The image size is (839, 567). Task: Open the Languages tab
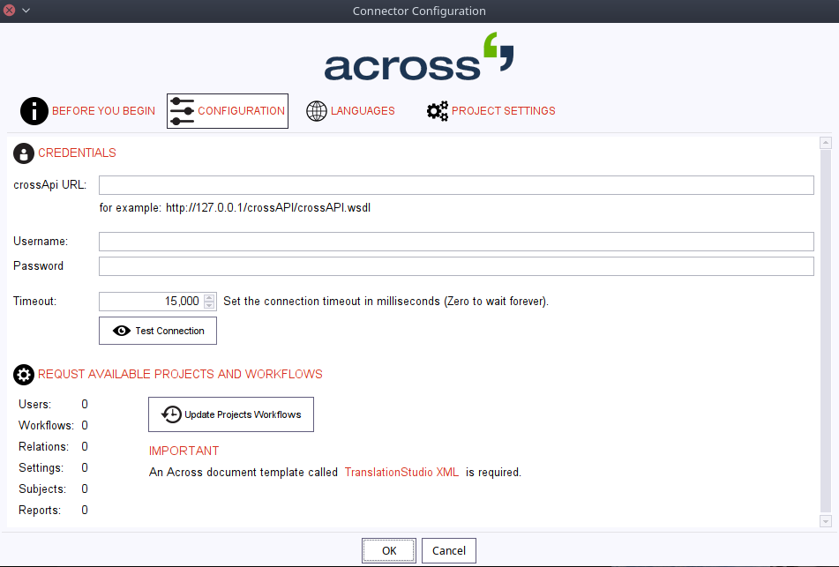click(350, 111)
